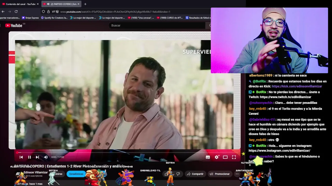
Task: Click the 0:02 / 17:52 time display
Action: [x=58, y=157]
